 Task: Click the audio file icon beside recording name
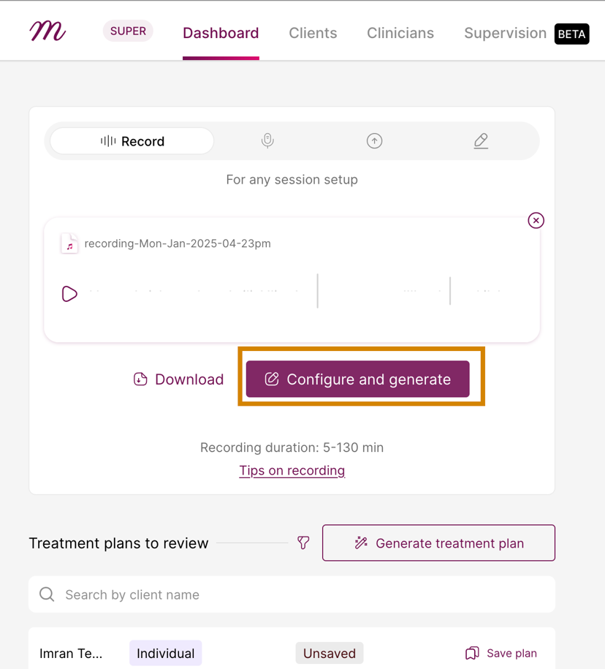[x=69, y=243]
